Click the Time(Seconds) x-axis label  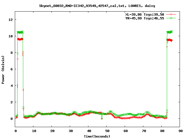[x=97, y=136]
